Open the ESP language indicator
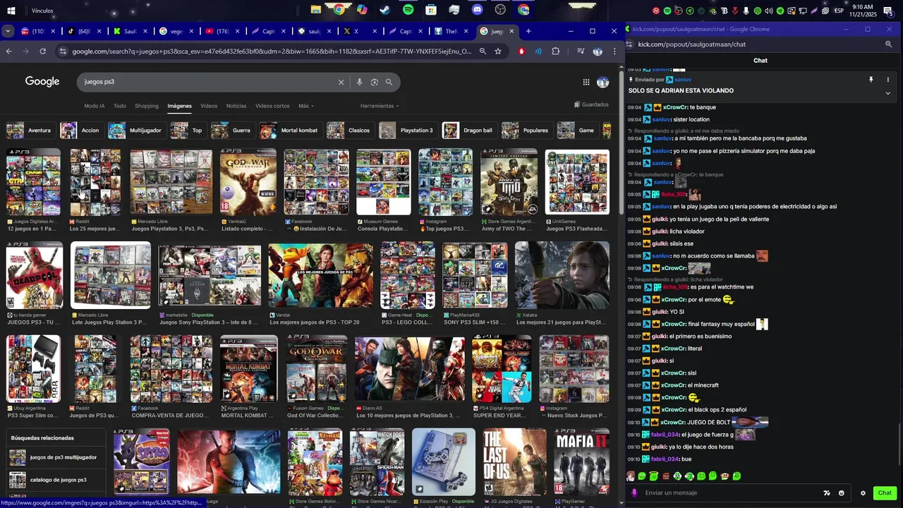903x508 pixels. [x=839, y=11]
